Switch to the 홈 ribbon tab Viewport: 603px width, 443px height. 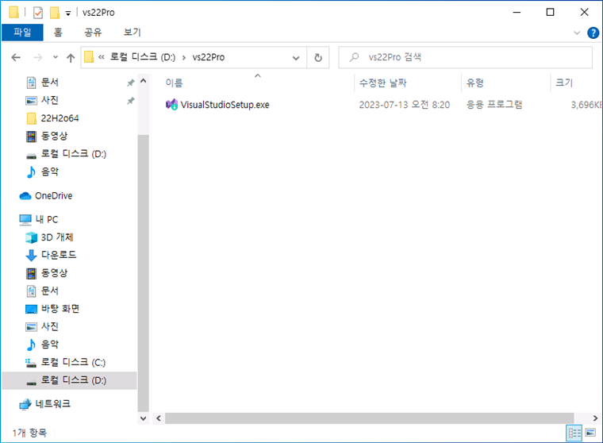(x=58, y=33)
